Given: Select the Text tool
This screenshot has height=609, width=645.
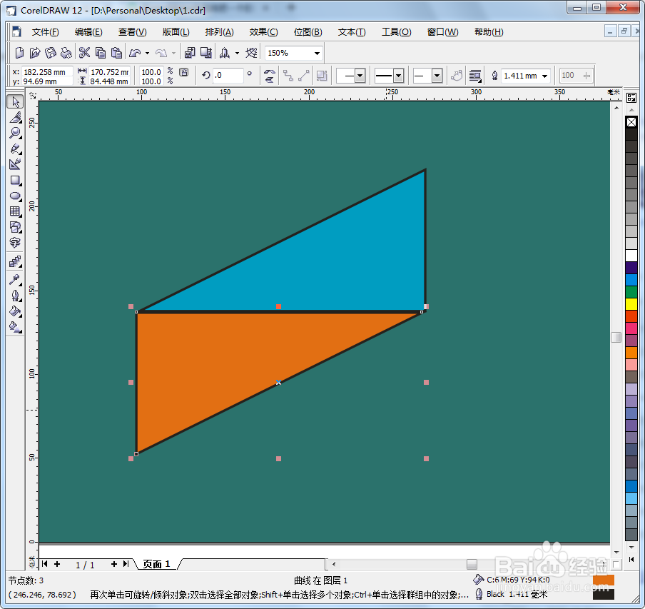Looking at the screenshot, I should click(x=15, y=243).
